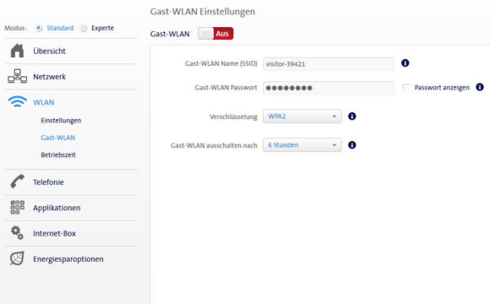
Task: Click the Telefonie phone handset icon
Action: pos(17,182)
